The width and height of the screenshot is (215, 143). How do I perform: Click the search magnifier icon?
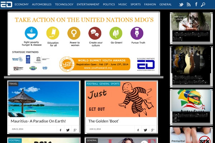pos(203,5)
